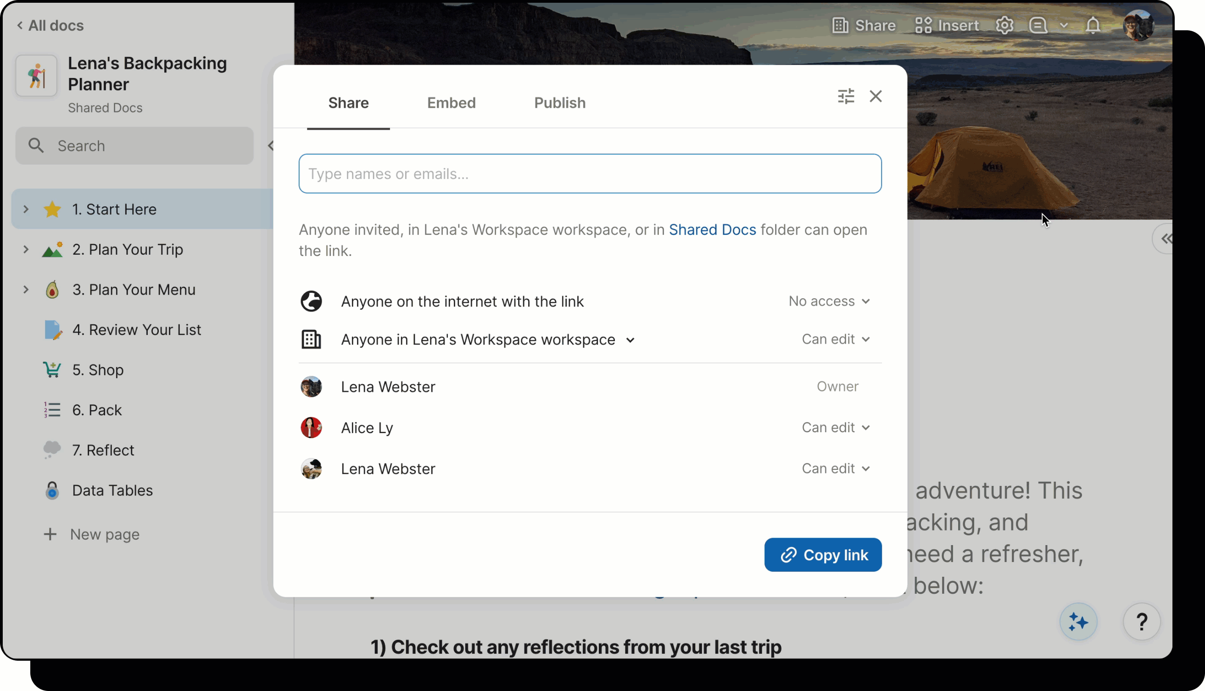Switch to the Embed tab
Image resolution: width=1205 pixels, height=691 pixels.
coord(451,103)
